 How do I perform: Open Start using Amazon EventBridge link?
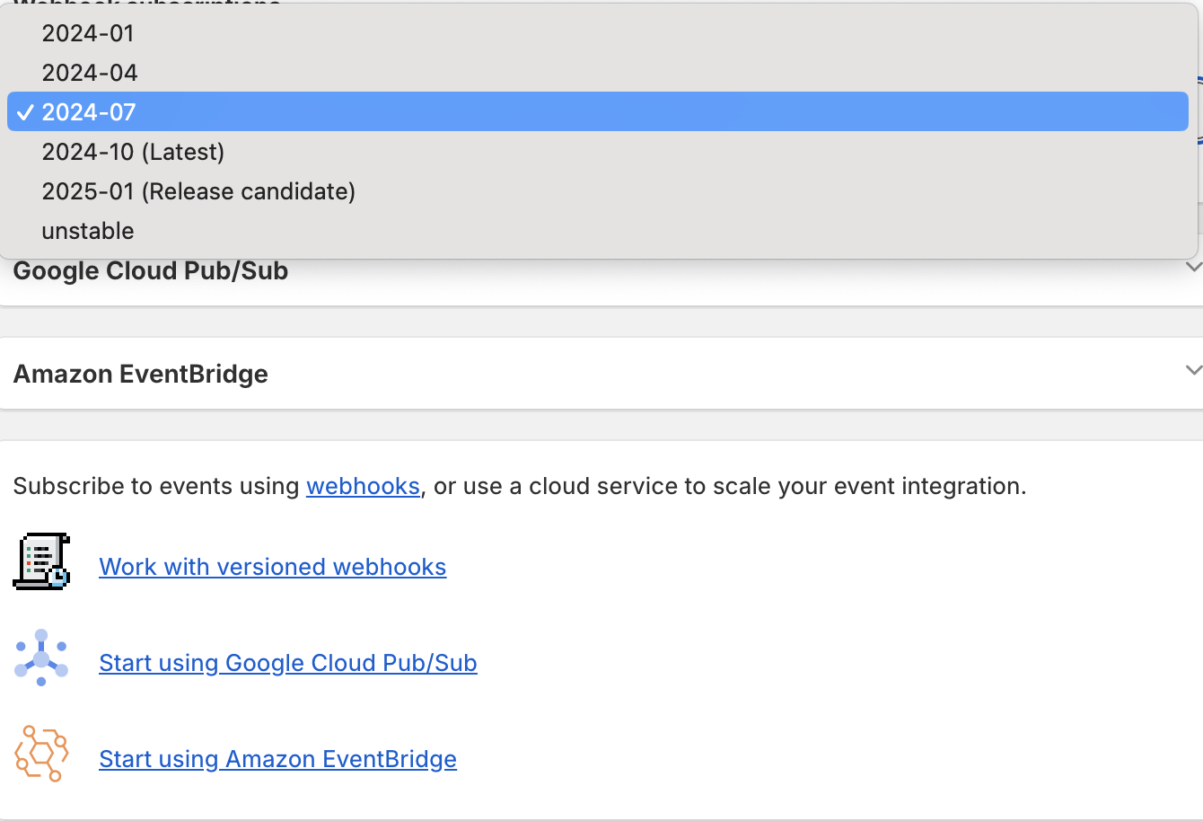278,759
